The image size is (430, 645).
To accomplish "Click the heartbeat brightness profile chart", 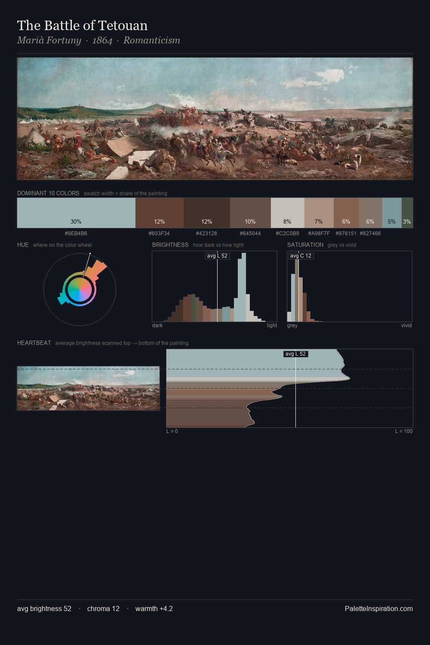I will click(289, 388).
